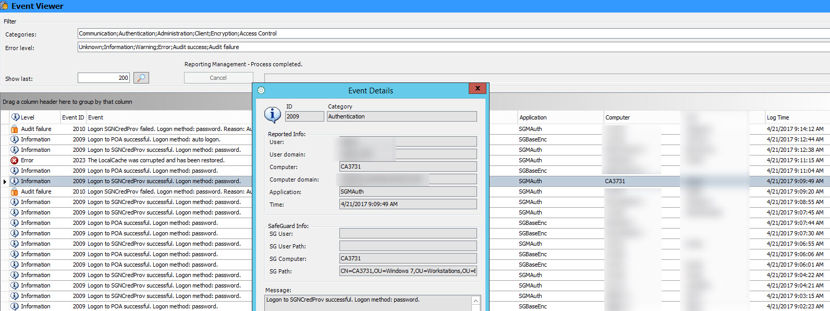Click the info icon of the 9:06:01 AM row
Image resolution: width=830 pixels, height=311 pixels.
pyautogui.click(x=15, y=265)
